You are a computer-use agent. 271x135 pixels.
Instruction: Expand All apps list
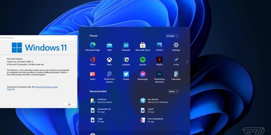[x=172, y=36]
